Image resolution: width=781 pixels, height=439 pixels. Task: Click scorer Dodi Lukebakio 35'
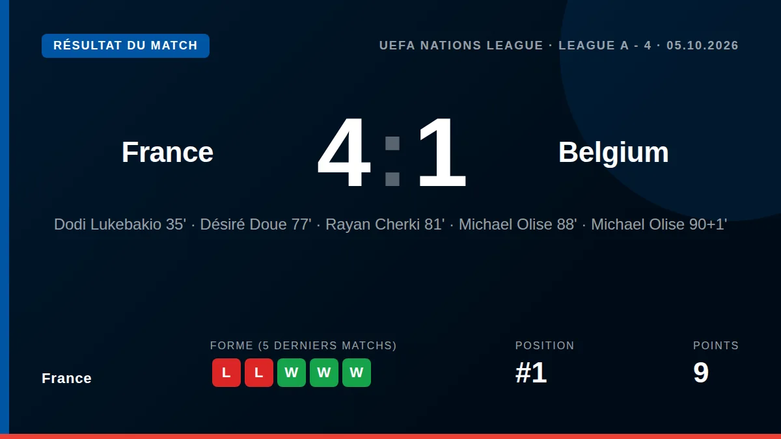pyautogui.click(x=120, y=224)
